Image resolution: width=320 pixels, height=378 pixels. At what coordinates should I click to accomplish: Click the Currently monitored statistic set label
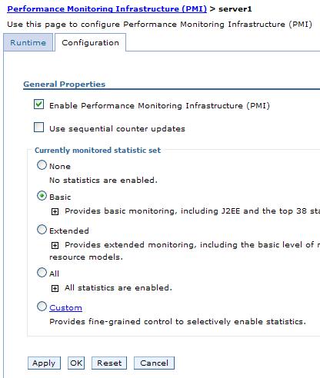(x=98, y=150)
